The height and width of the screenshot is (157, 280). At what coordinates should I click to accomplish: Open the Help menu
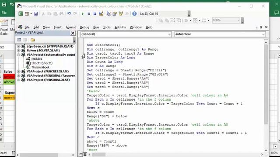pyautogui.click(x=149, y=27)
